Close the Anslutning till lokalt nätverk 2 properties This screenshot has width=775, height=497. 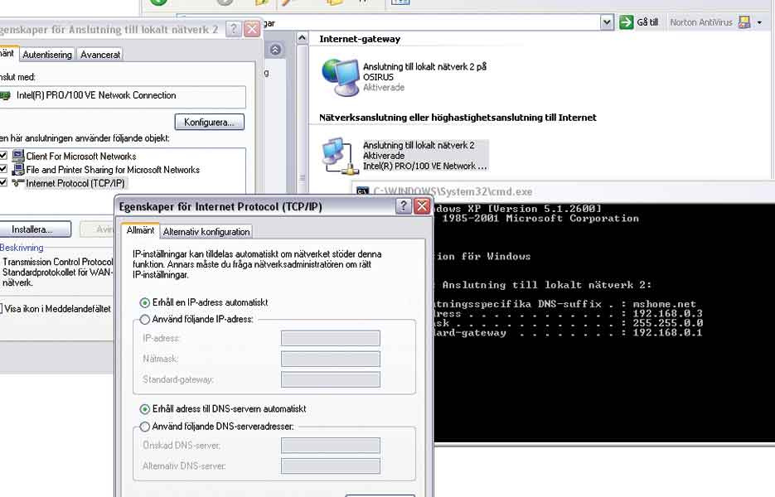(x=252, y=29)
